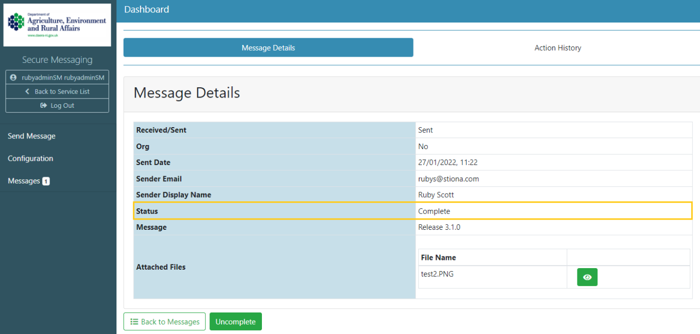Click the DAERA department logo
The height and width of the screenshot is (334, 700).
(57, 25)
